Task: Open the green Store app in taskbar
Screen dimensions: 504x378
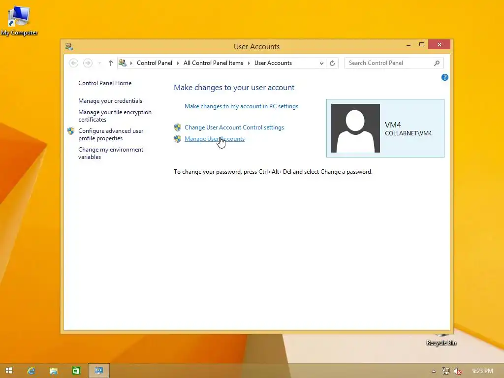Action: (x=76, y=371)
